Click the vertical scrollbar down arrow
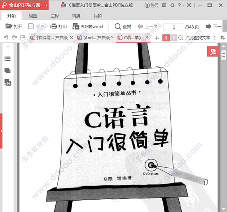This screenshot has width=227, height=212. (224, 209)
